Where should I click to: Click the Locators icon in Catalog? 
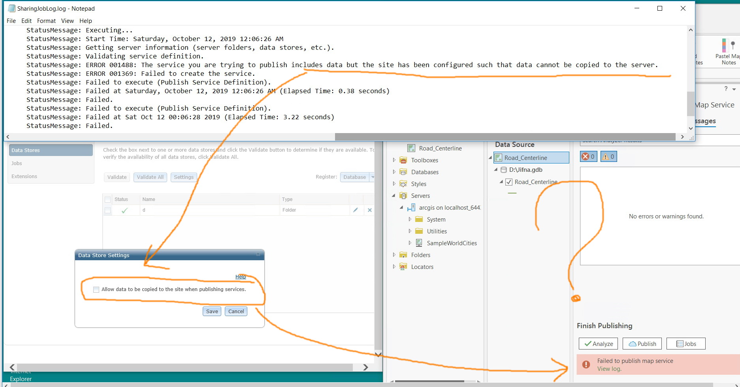403,267
